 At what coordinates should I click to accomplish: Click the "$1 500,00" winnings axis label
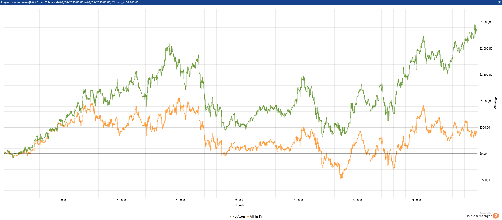click(486, 75)
